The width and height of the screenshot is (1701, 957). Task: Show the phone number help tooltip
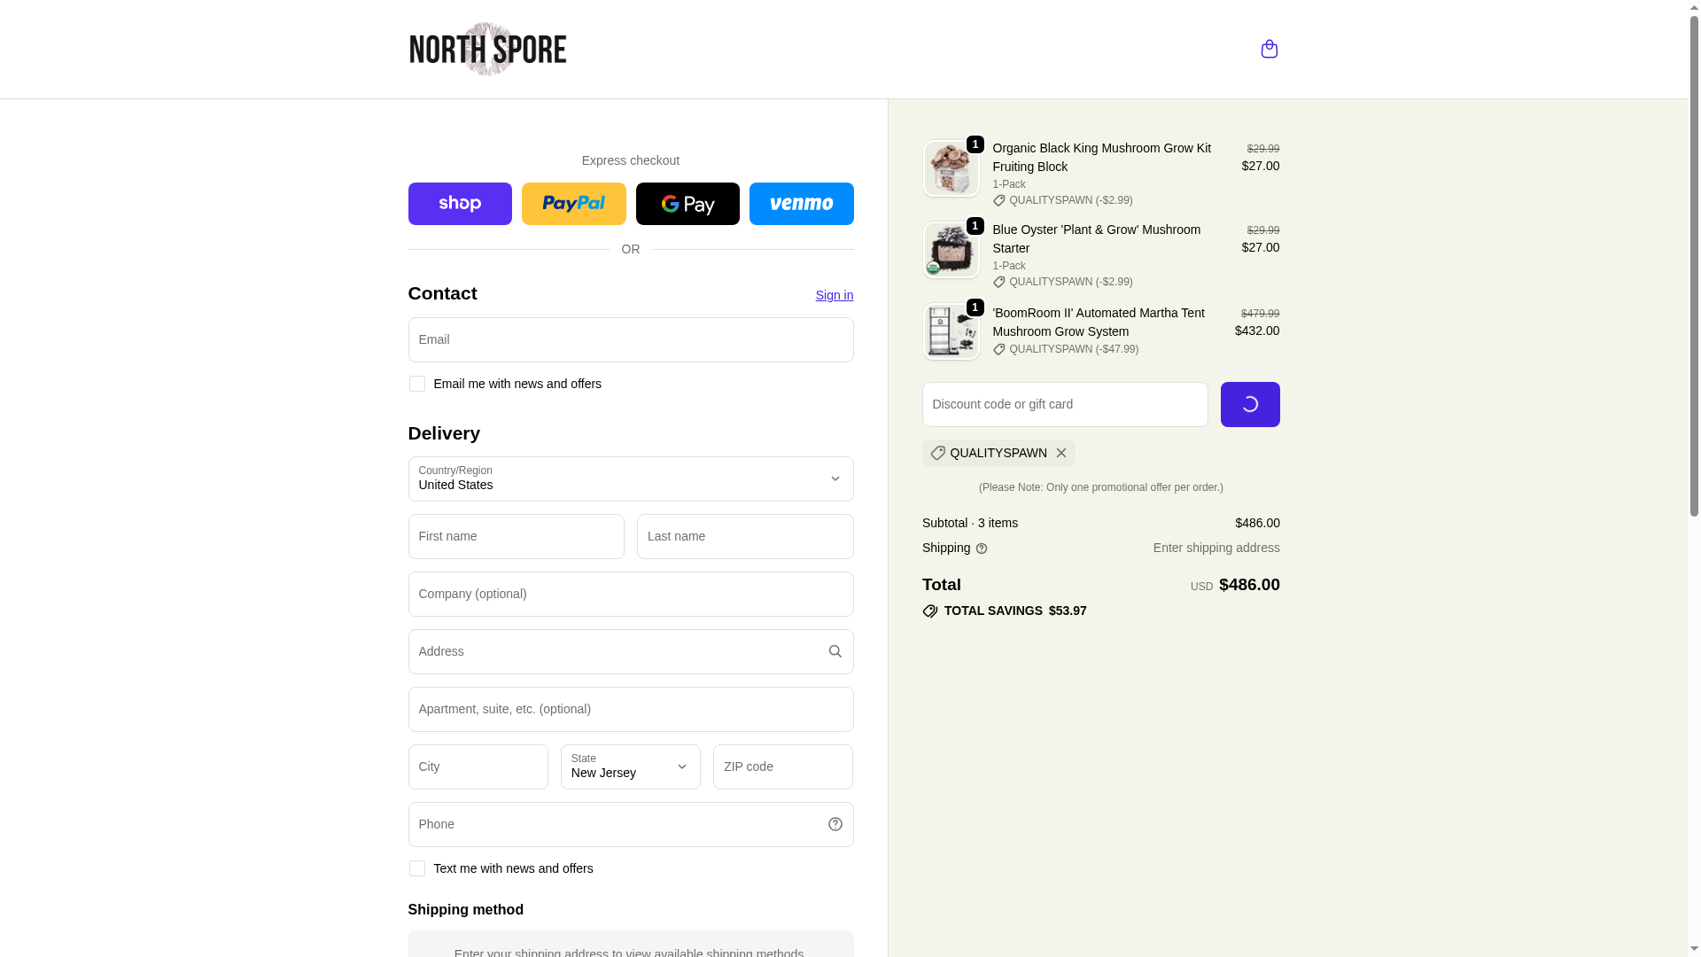pos(835,824)
